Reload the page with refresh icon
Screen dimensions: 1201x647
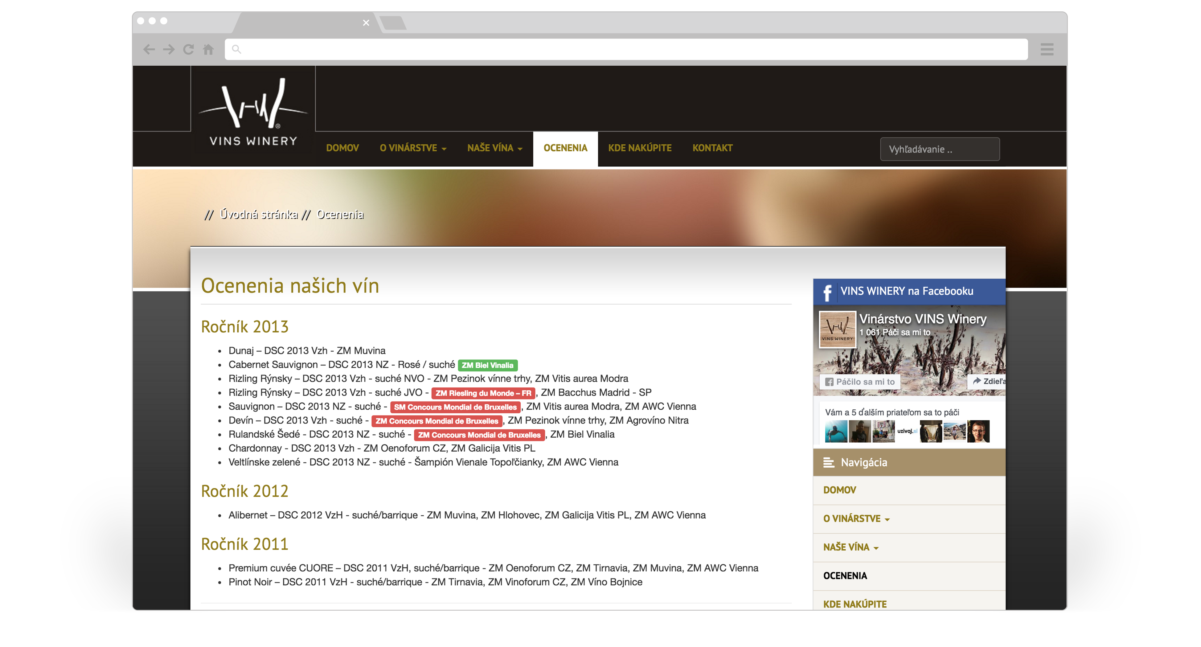pyautogui.click(x=188, y=49)
